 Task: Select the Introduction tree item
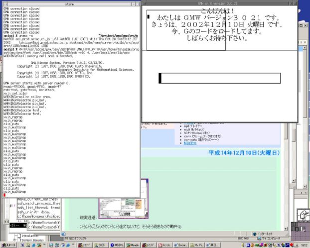point(30,236)
